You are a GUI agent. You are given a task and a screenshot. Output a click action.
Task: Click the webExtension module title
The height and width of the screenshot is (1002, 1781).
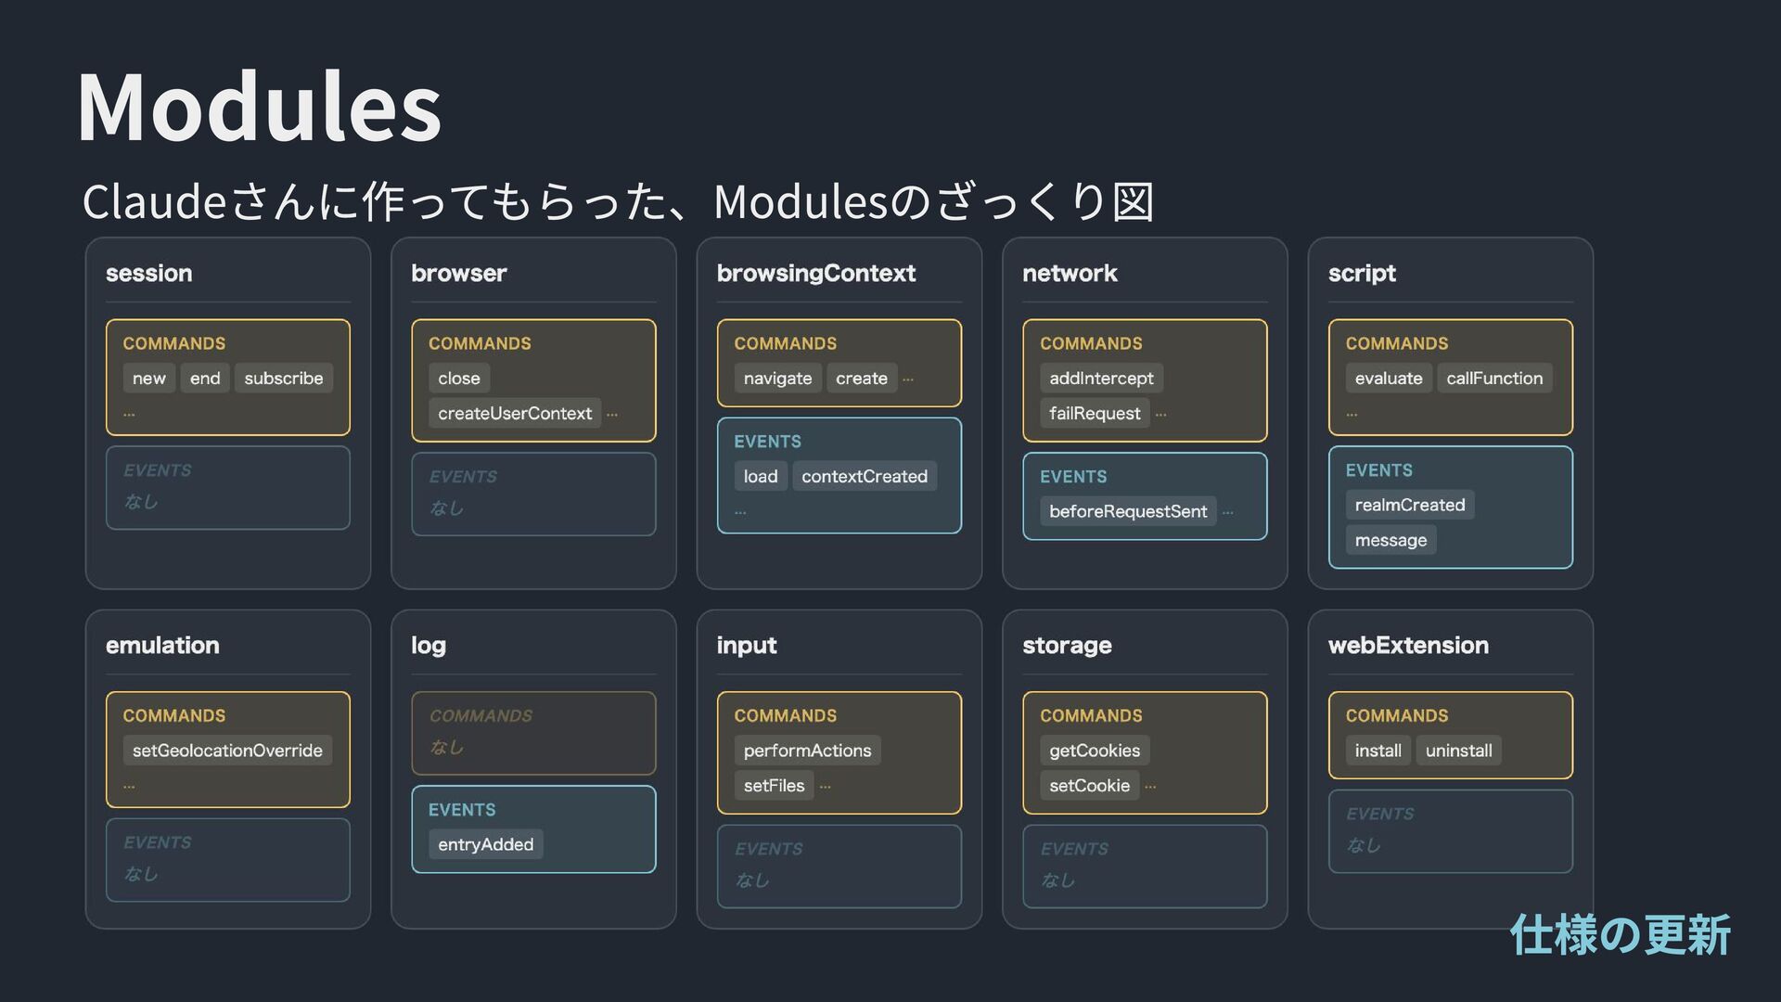point(1407,646)
